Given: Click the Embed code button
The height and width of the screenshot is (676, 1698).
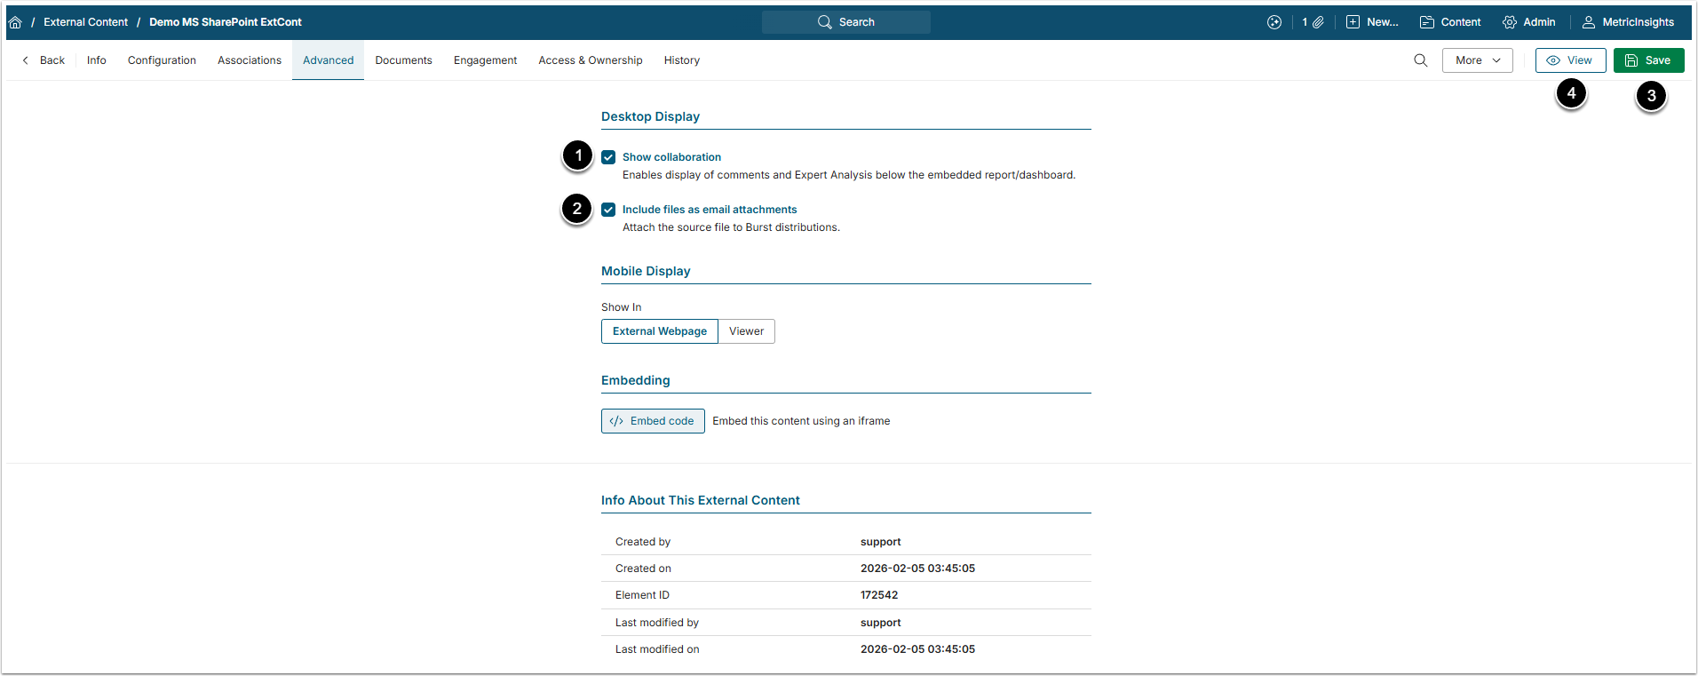Looking at the screenshot, I should tap(653, 421).
